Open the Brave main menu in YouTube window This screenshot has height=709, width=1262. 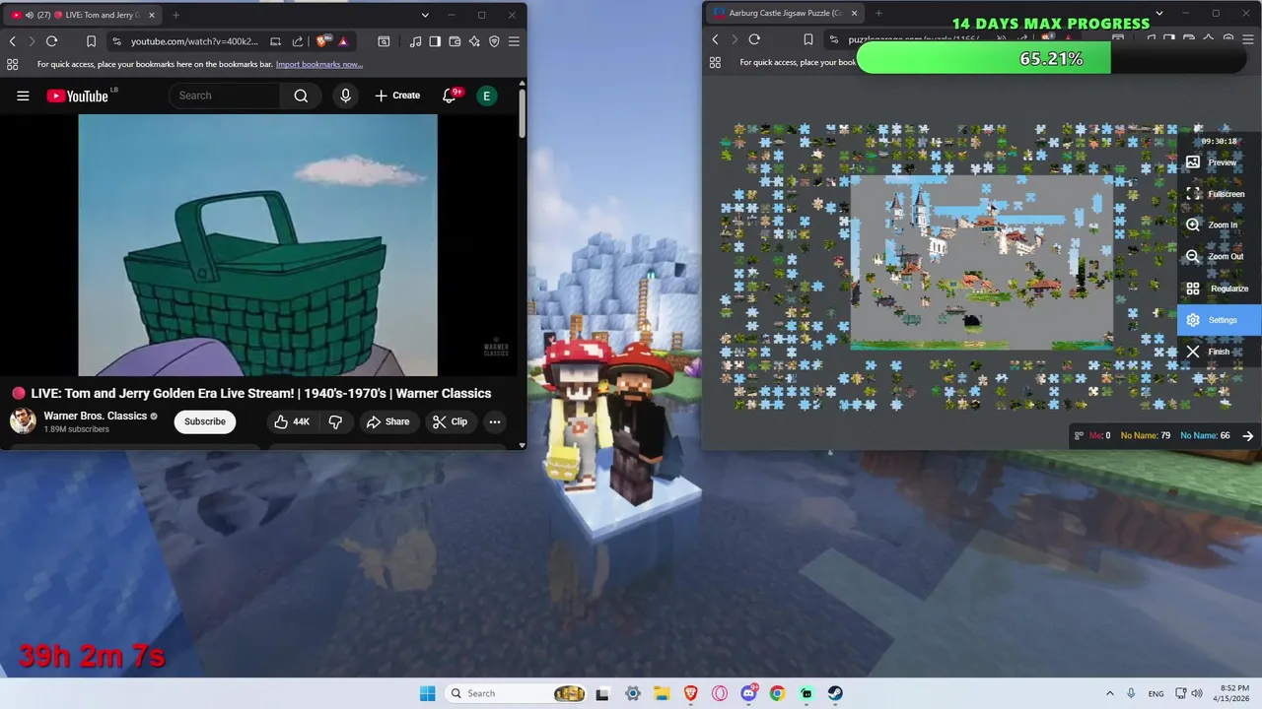coord(514,41)
